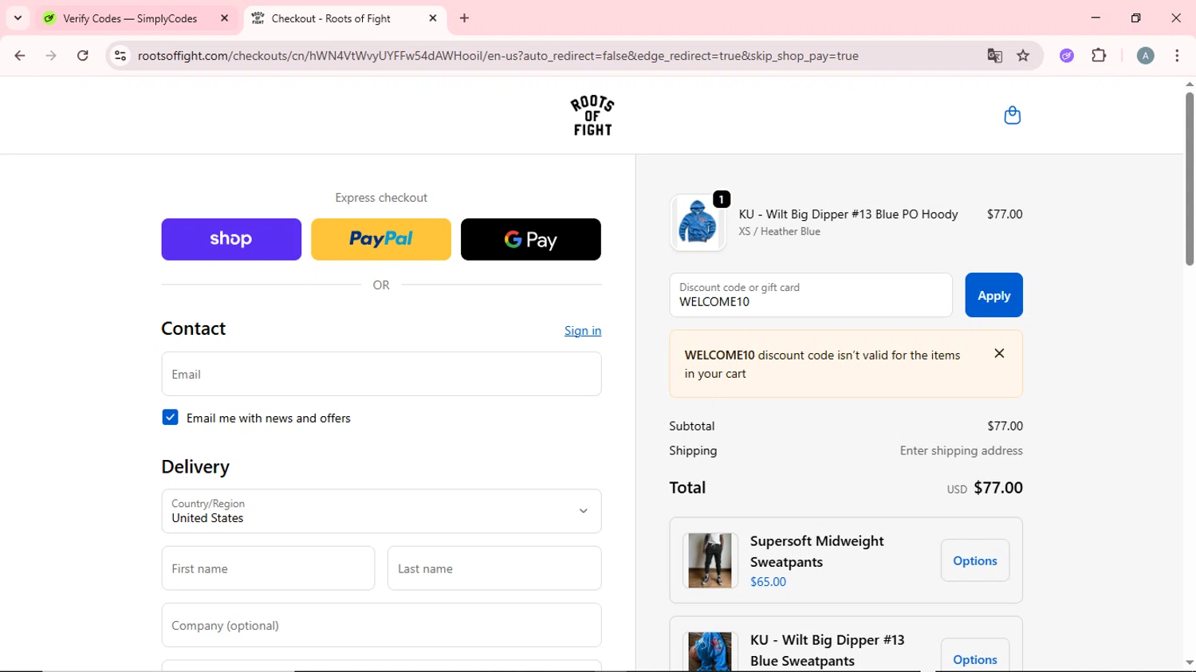The image size is (1196, 672).
Task: Follow the Sign in link
Action: tap(583, 331)
